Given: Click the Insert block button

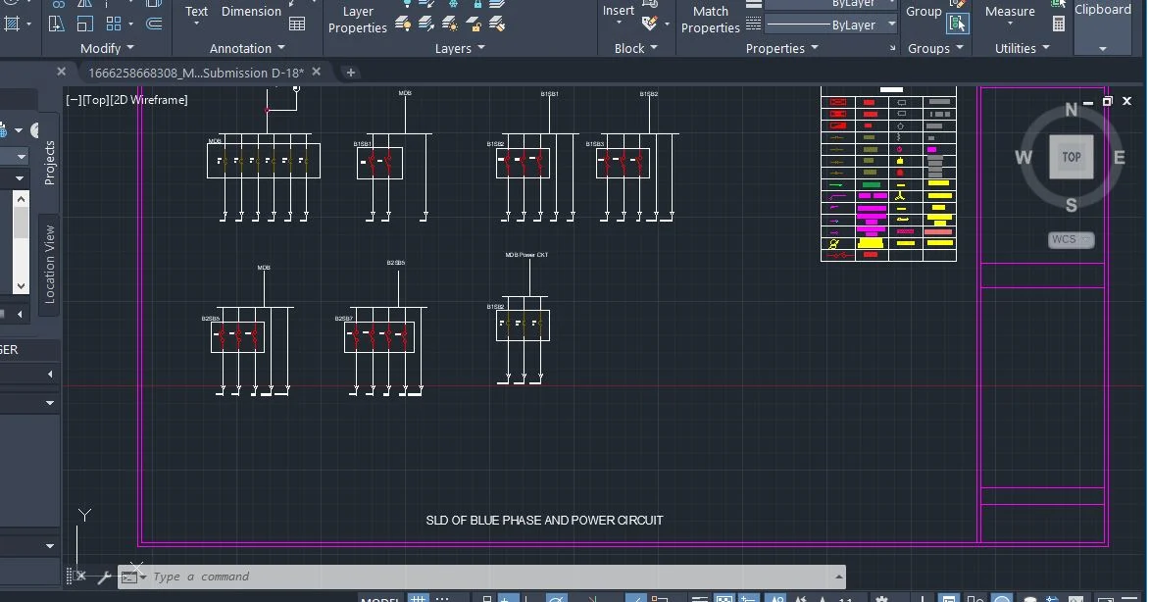Looking at the screenshot, I should (x=619, y=11).
